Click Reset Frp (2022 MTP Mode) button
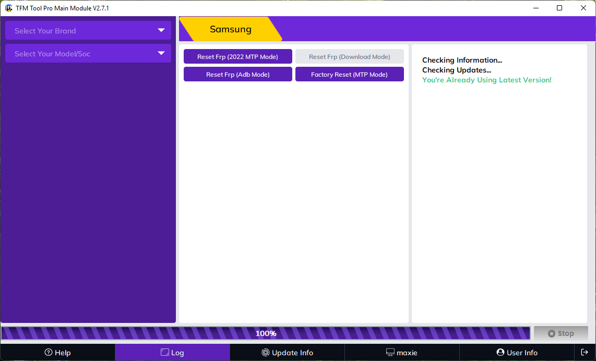This screenshot has height=361, width=596. (x=237, y=57)
